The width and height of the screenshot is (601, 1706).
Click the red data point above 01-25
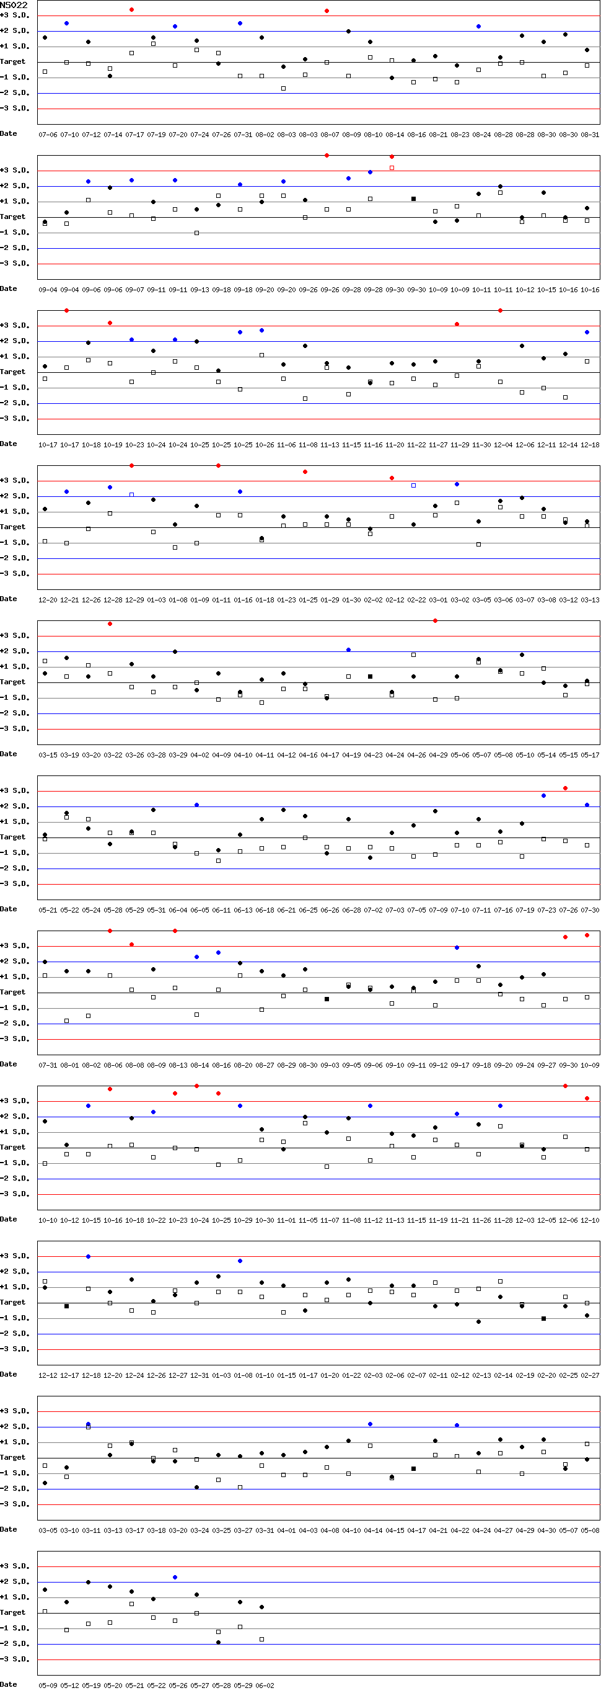(x=305, y=472)
